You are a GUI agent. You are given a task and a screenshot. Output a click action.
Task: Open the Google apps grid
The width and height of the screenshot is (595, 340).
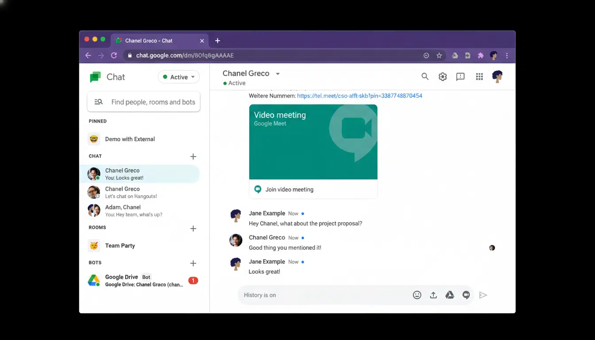(479, 76)
